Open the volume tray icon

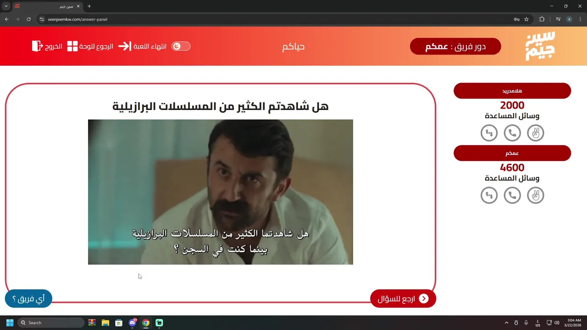[x=557, y=323]
